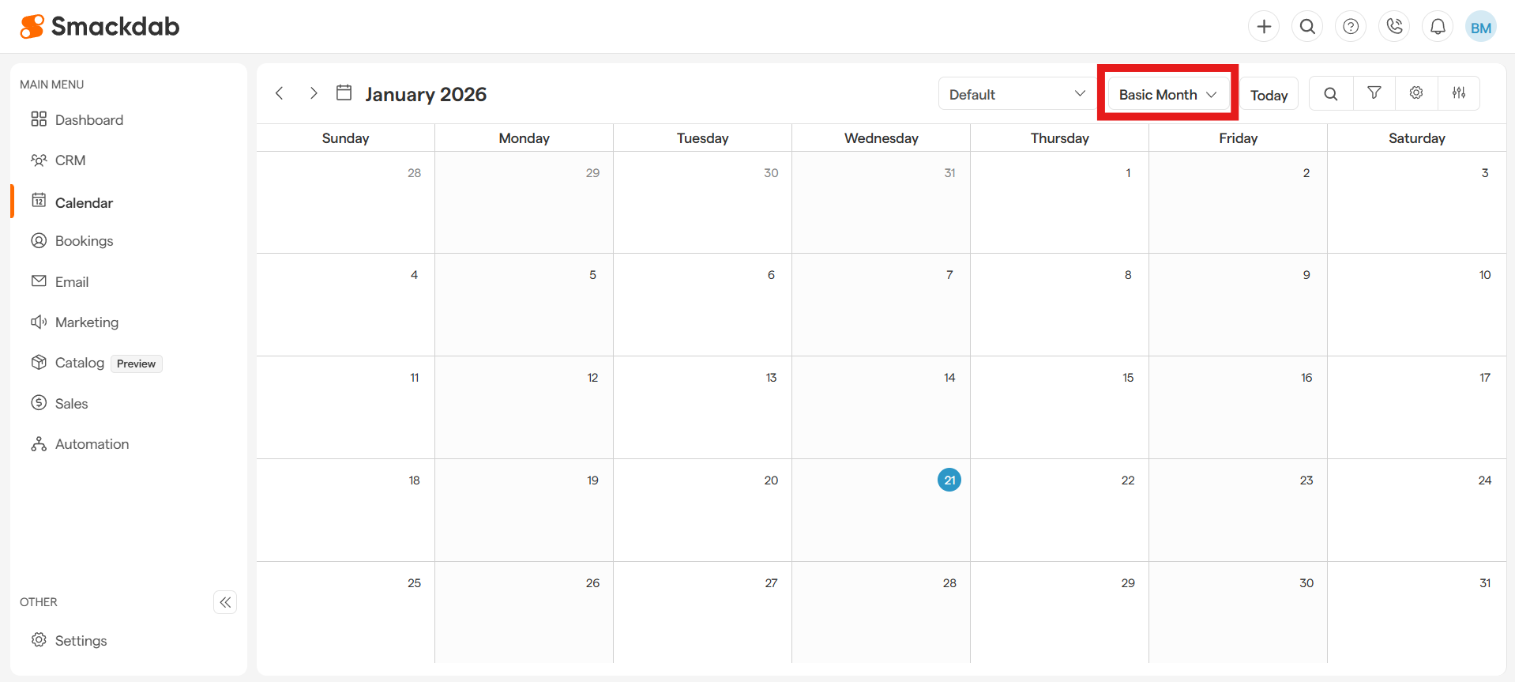The height and width of the screenshot is (682, 1515).
Task: Open the Calendar search icon
Action: point(1330,92)
